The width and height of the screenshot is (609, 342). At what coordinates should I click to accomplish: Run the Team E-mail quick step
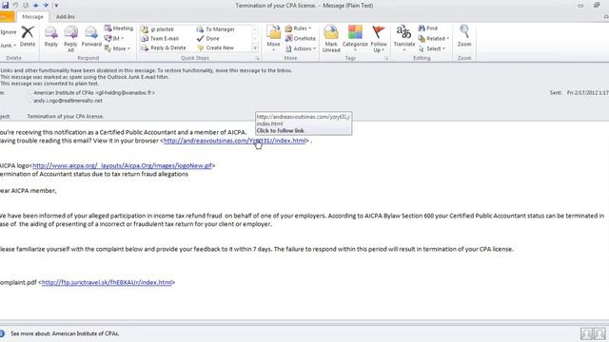click(x=160, y=38)
